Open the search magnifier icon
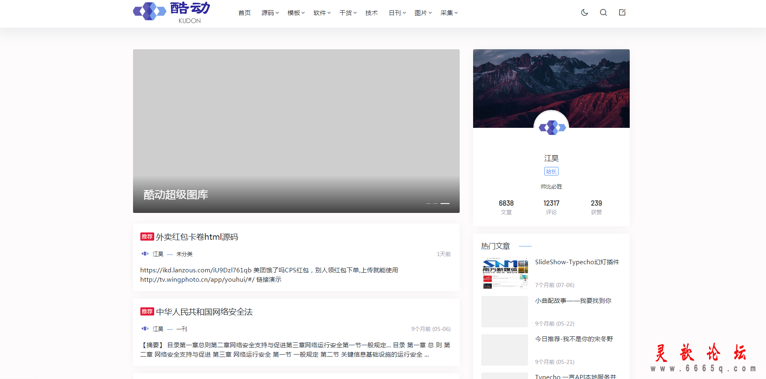This screenshot has height=379, width=766. (603, 13)
